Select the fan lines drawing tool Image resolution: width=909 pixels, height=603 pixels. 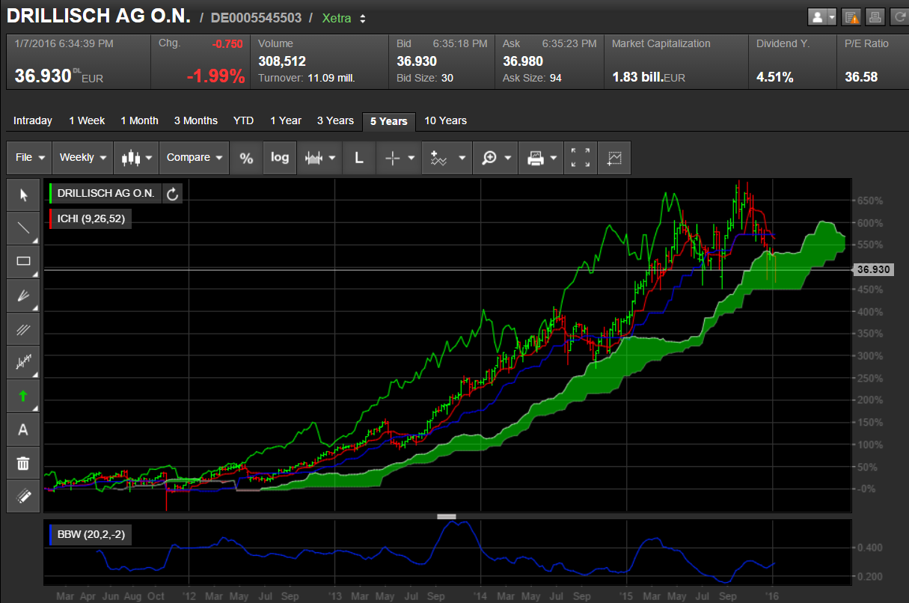[23, 295]
